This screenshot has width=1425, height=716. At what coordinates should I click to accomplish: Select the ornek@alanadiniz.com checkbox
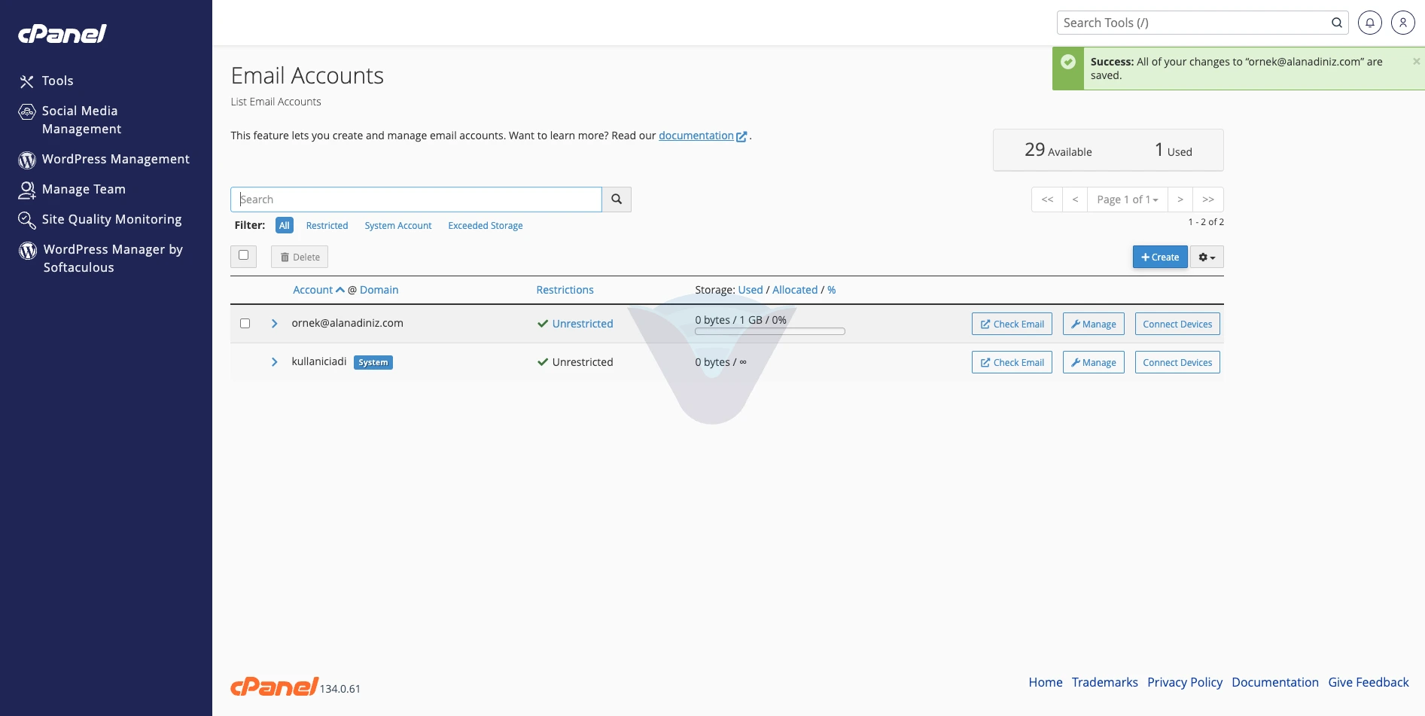coord(245,324)
